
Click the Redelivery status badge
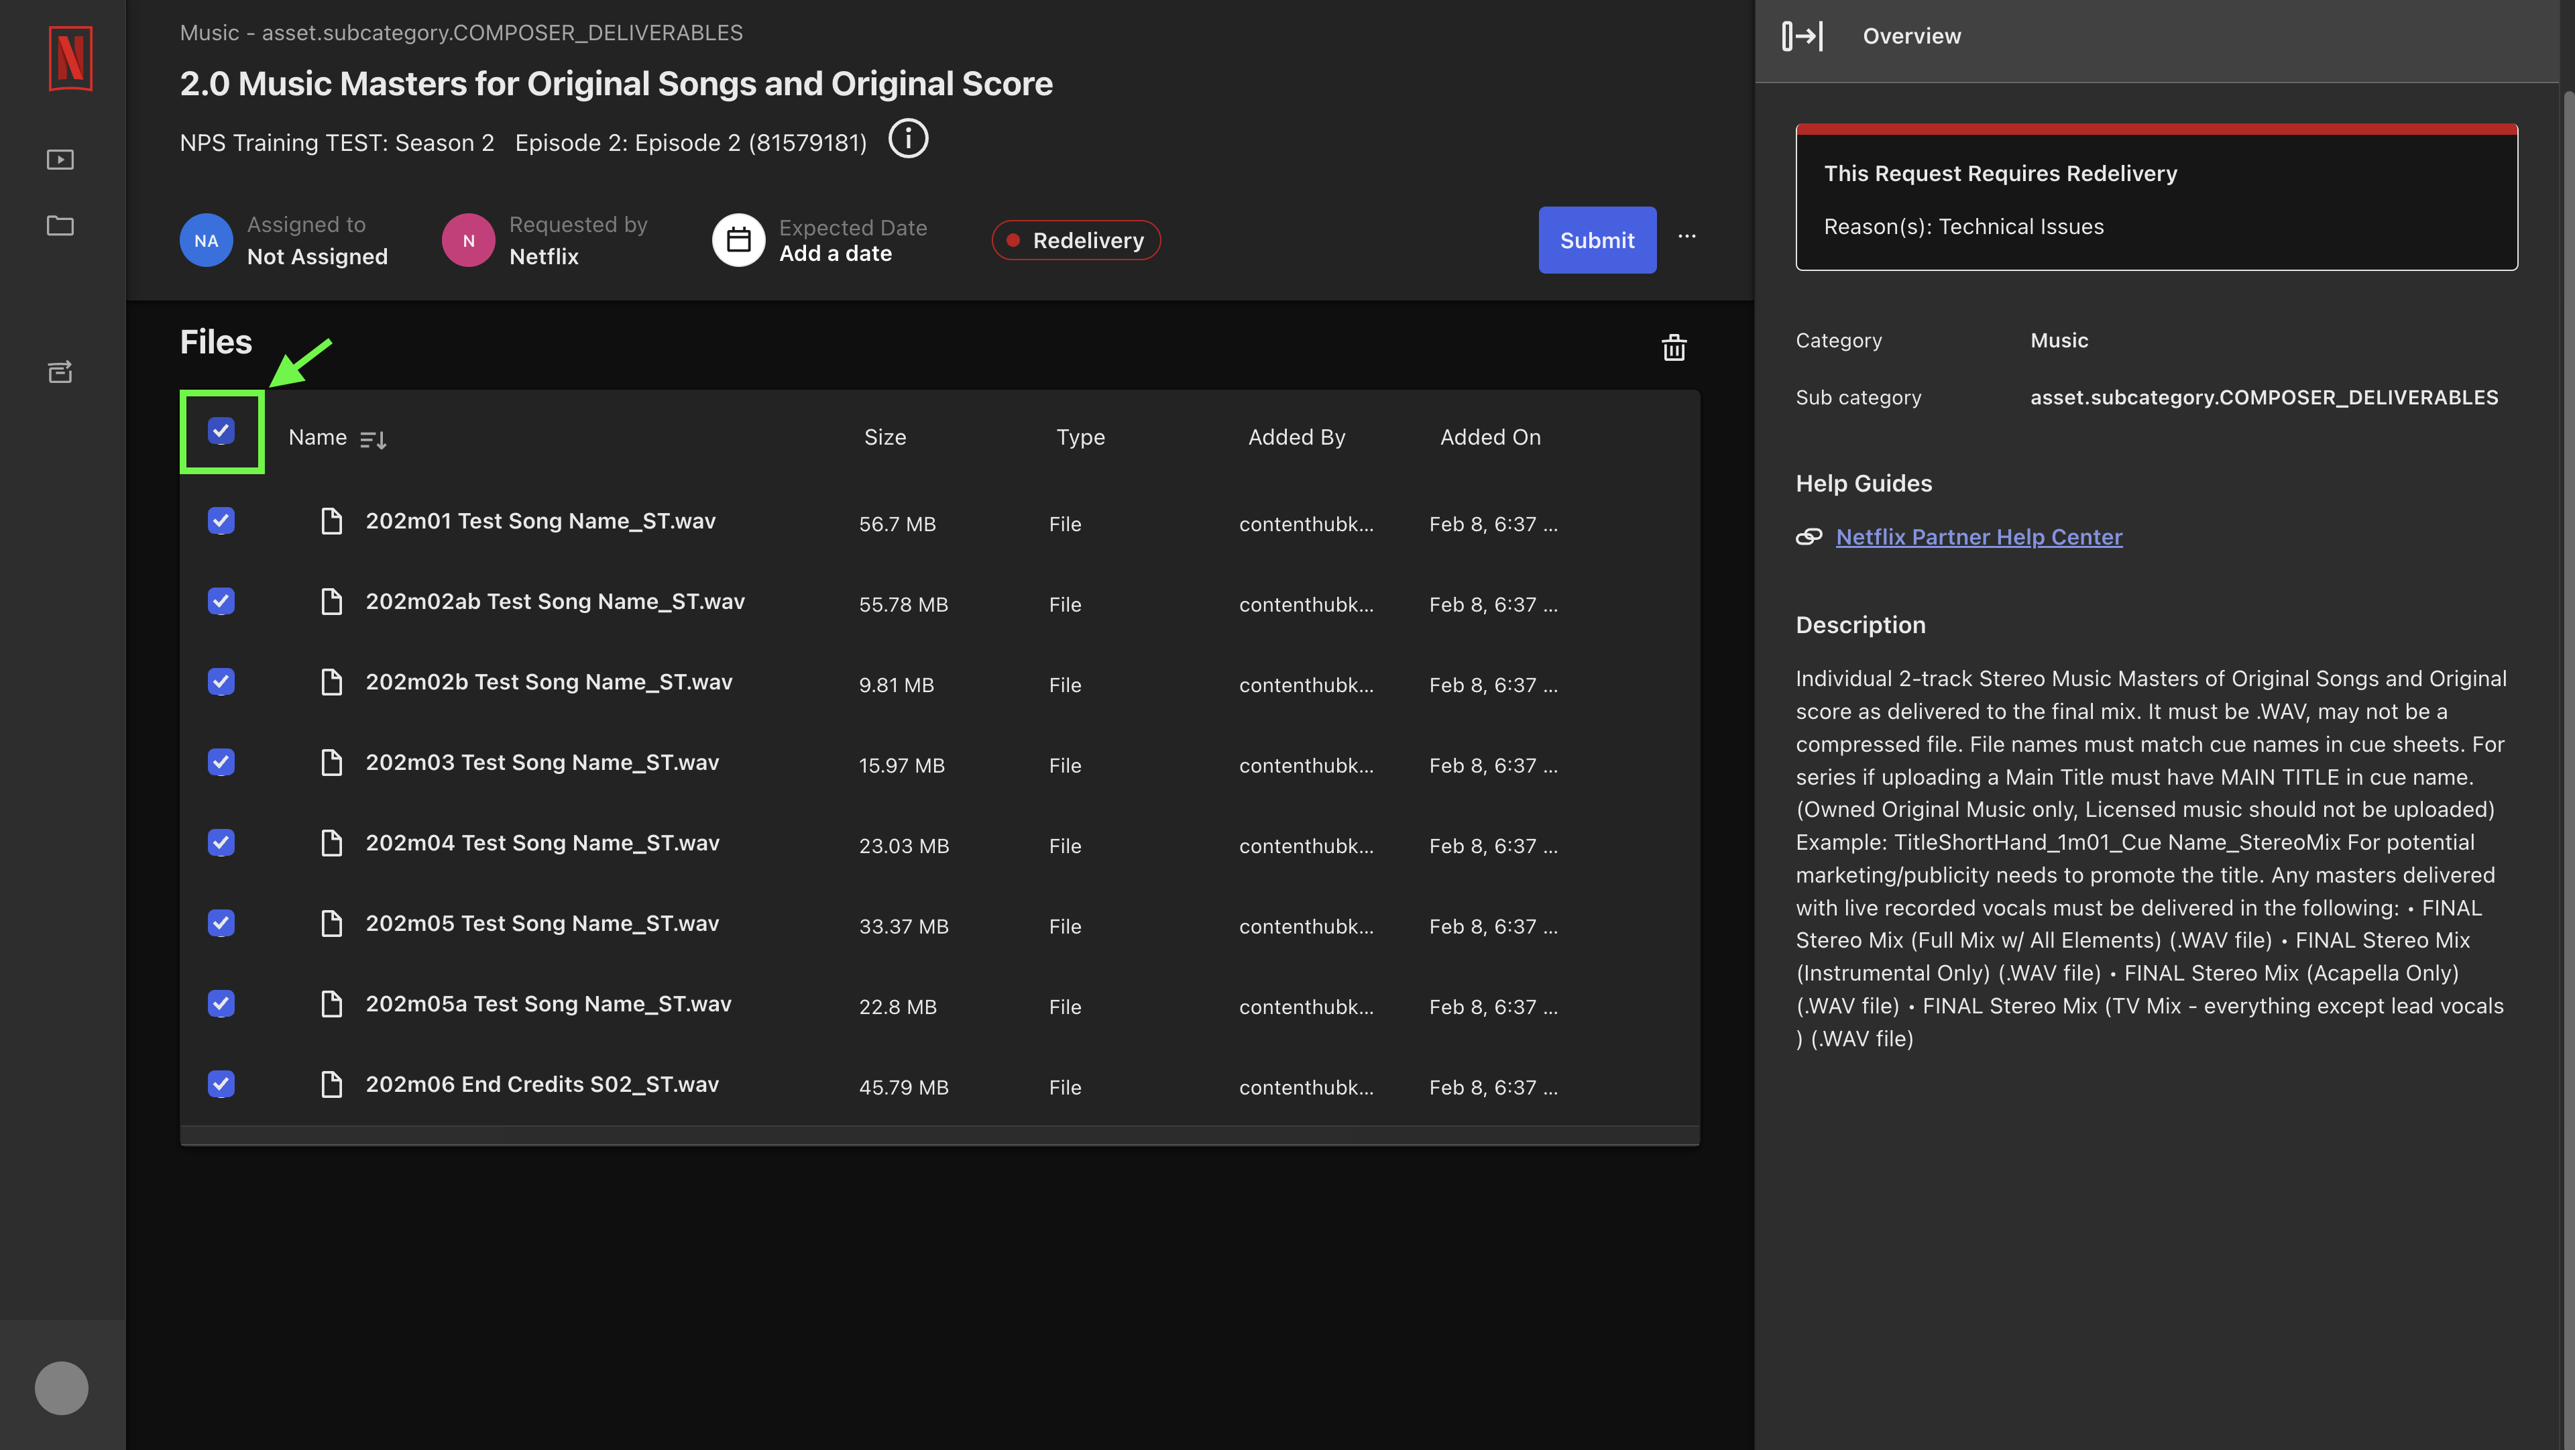(1076, 240)
